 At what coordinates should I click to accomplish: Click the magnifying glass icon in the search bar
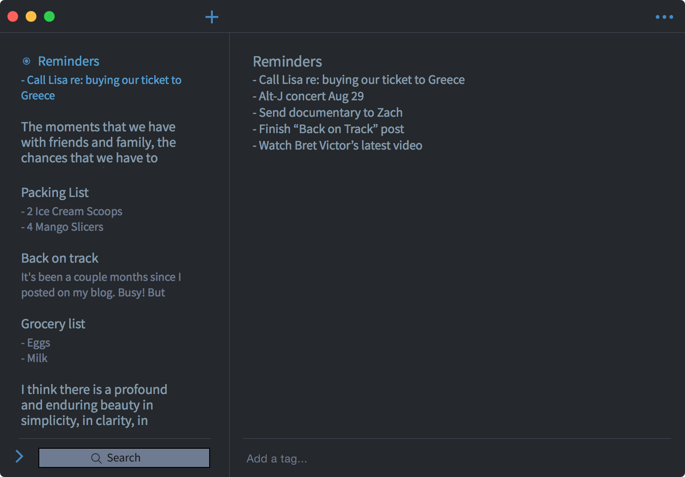pos(96,458)
